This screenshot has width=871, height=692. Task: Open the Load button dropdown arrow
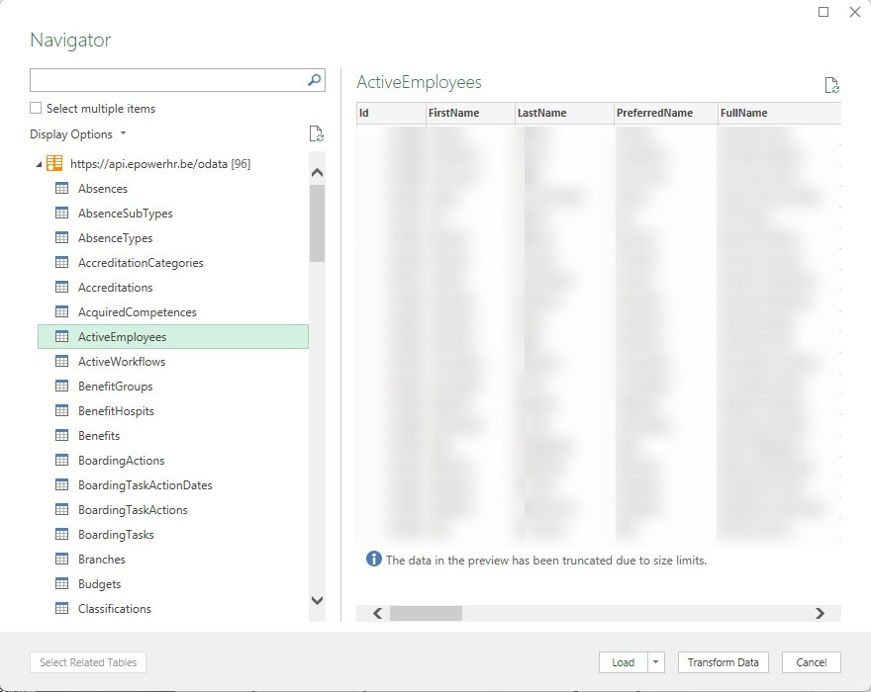(656, 662)
